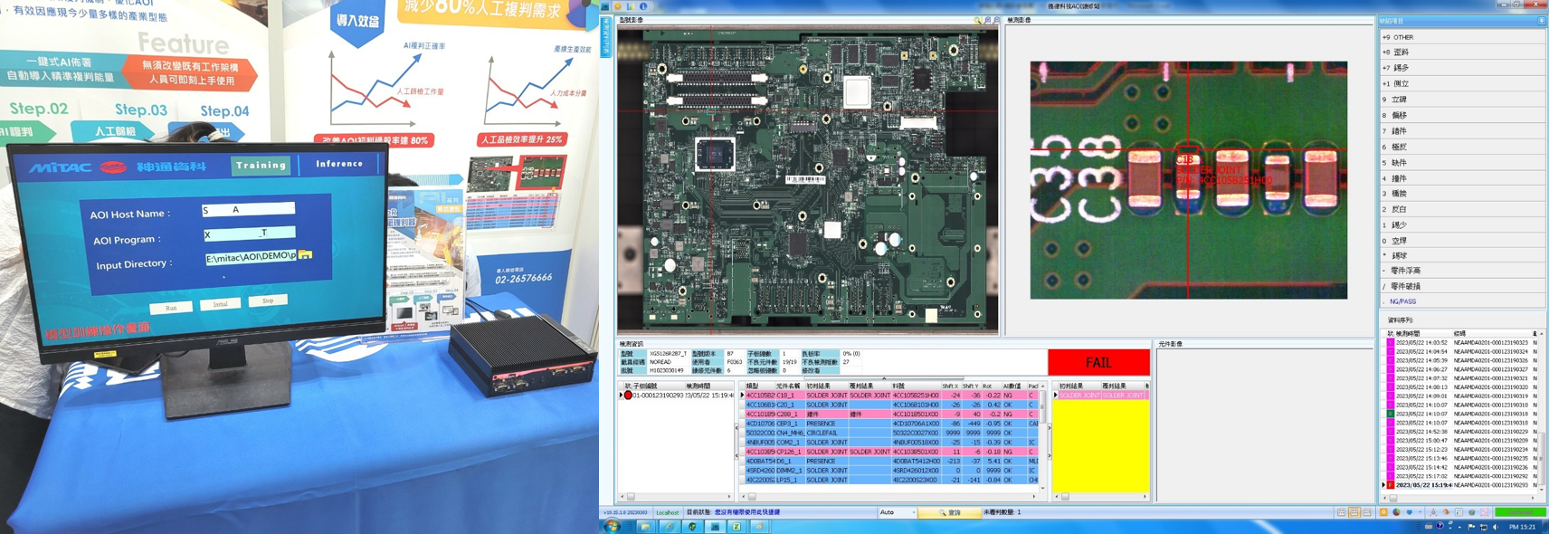Click the AOI Host Name input field
This screenshot has width=1549, height=534.
(x=248, y=209)
